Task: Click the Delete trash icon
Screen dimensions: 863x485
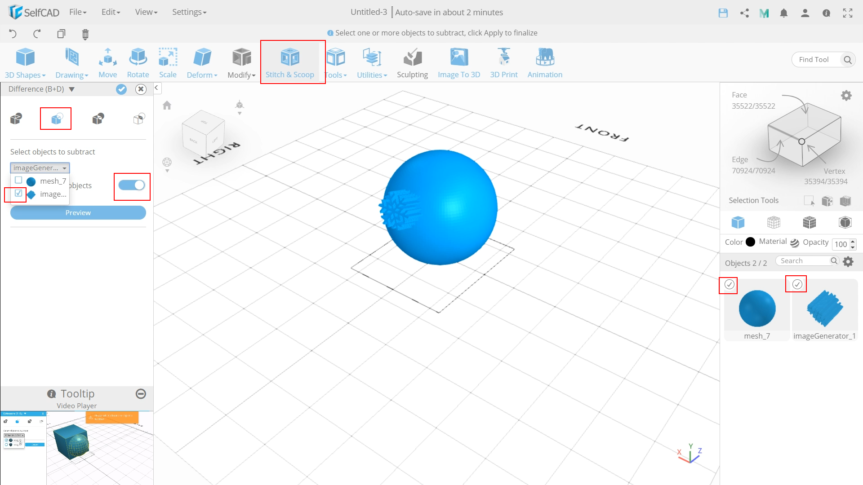Action: 85,34
